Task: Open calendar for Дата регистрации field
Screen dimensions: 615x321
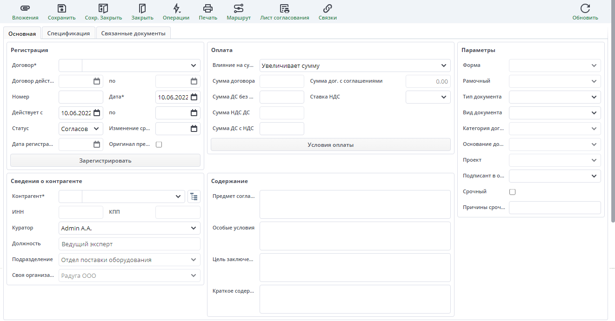Action: coord(97,144)
